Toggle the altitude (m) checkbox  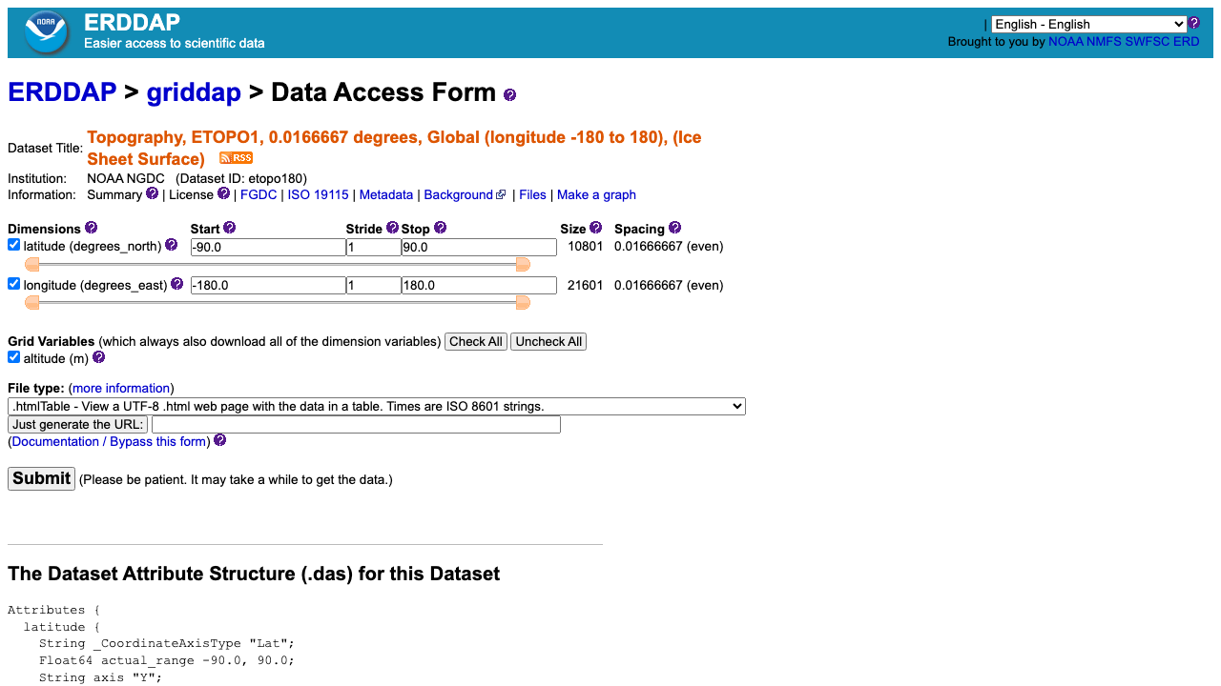click(13, 357)
